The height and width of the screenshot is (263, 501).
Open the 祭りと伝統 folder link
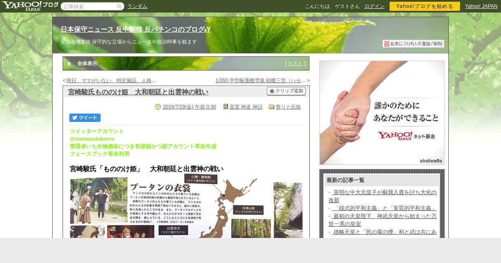point(288,107)
